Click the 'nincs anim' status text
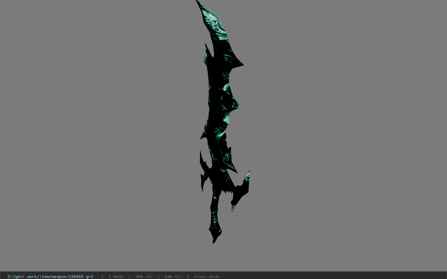Screen dimensions: 447x279 point(206,277)
